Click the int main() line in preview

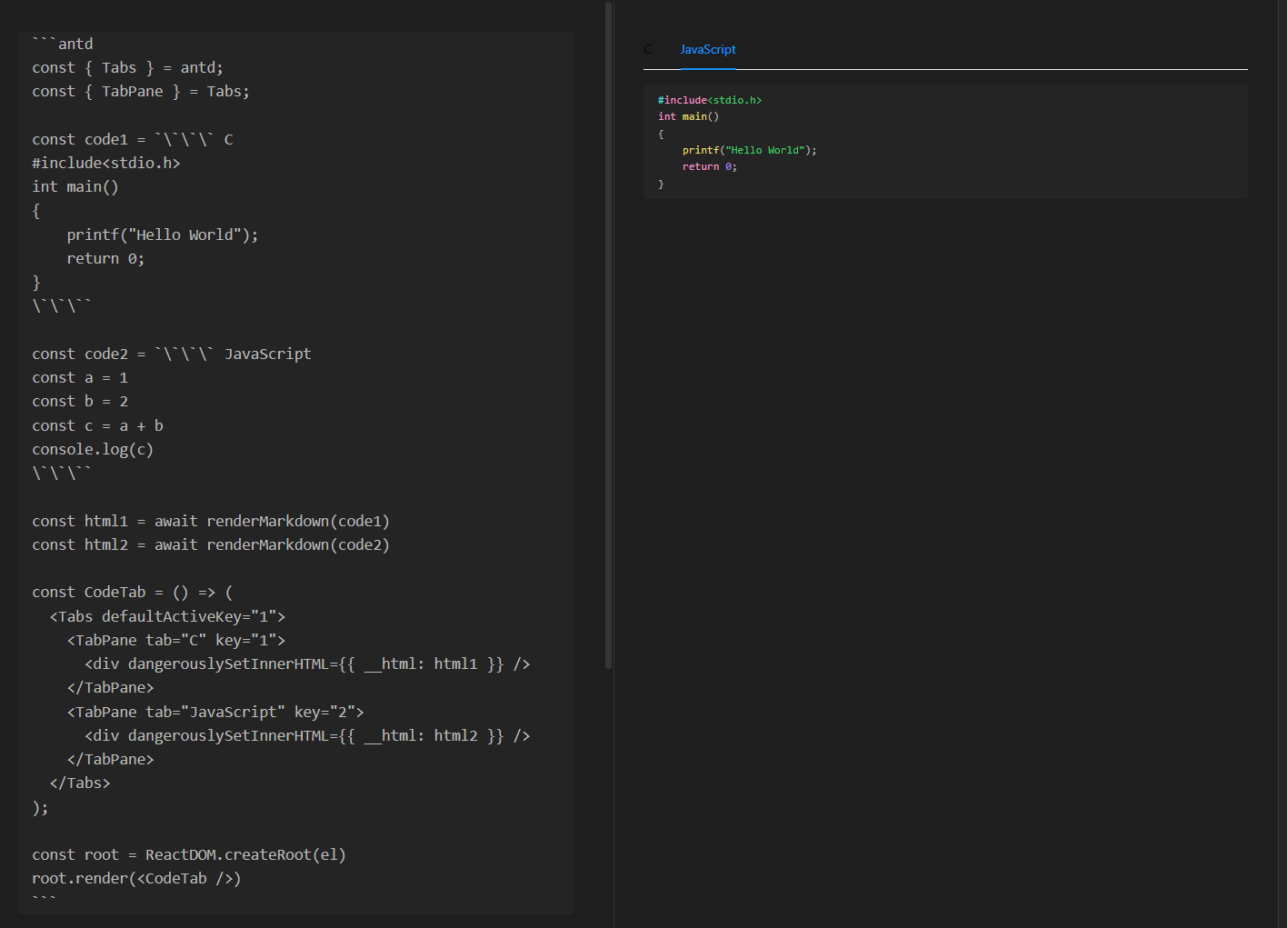(688, 116)
